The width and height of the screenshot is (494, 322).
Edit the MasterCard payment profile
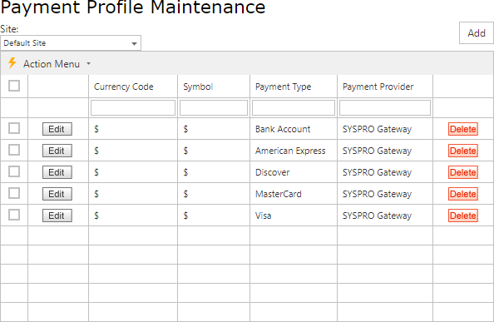[x=57, y=194]
